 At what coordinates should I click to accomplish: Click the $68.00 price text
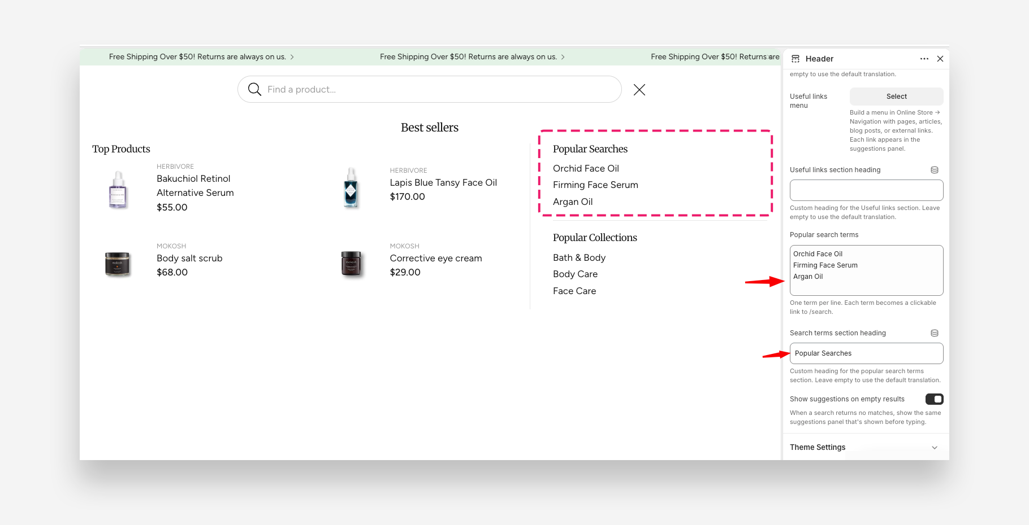172,272
